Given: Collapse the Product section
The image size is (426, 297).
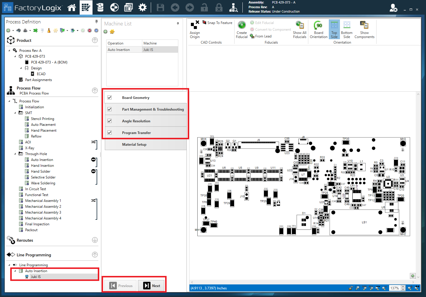Looking at the screenshot, I should [95, 40].
